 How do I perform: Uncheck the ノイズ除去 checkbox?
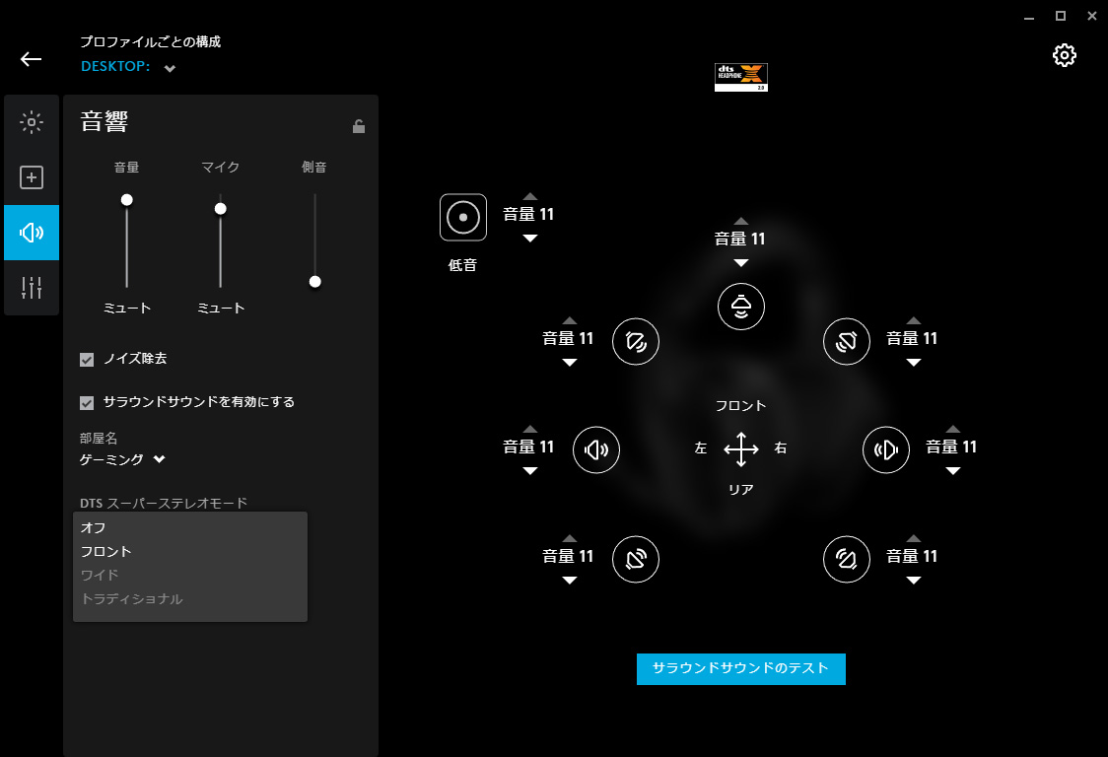[x=87, y=360]
